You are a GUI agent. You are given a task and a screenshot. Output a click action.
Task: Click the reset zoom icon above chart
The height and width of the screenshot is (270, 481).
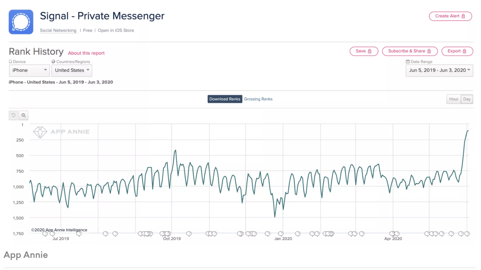click(x=13, y=115)
